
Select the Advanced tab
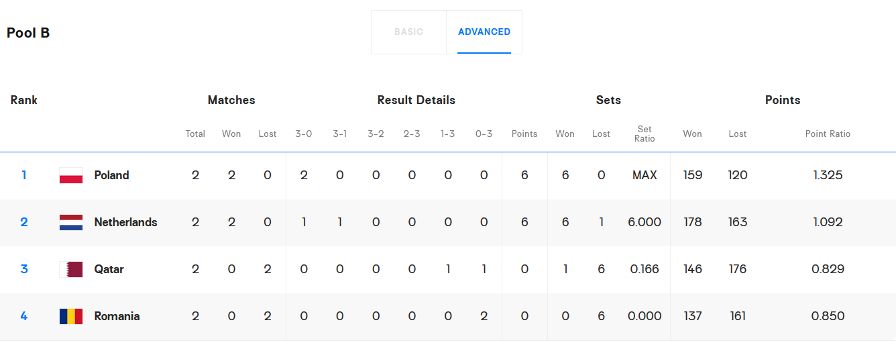tap(484, 32)
